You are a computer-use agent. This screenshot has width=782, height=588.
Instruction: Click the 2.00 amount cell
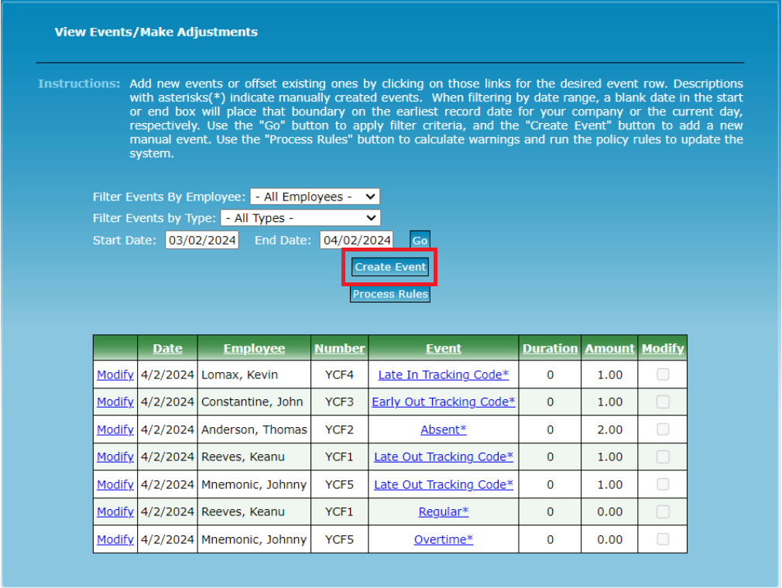point(609,429)
